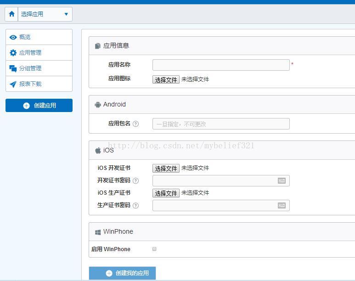
Task: Click the 应用图标 label
Action: tap(119, 79)
